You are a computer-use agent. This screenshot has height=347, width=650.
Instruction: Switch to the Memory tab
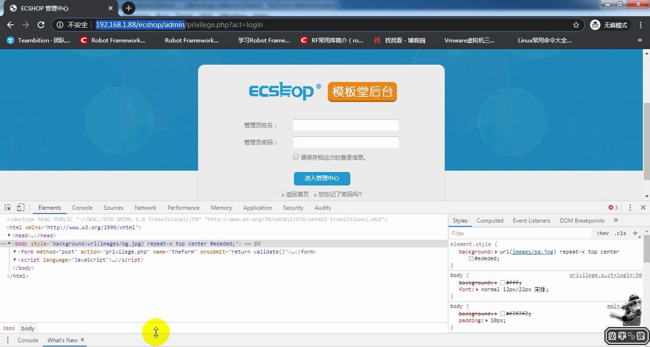click(x=222, y=208)
